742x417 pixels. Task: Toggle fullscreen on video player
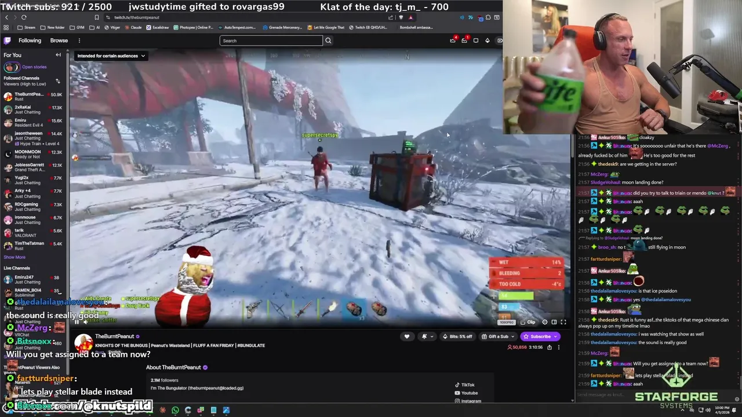coord(563,322)
